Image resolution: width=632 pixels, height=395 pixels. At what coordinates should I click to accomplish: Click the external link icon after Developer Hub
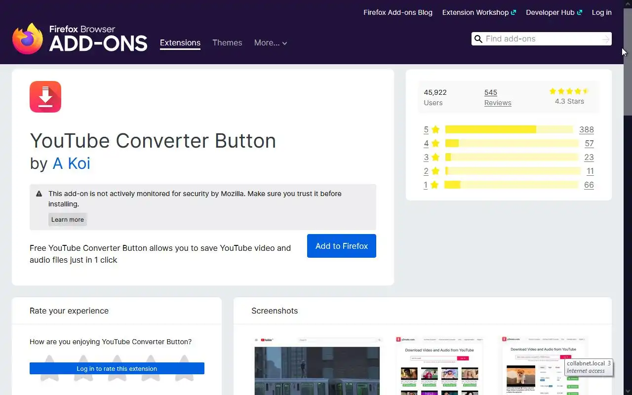click(580, 13)
